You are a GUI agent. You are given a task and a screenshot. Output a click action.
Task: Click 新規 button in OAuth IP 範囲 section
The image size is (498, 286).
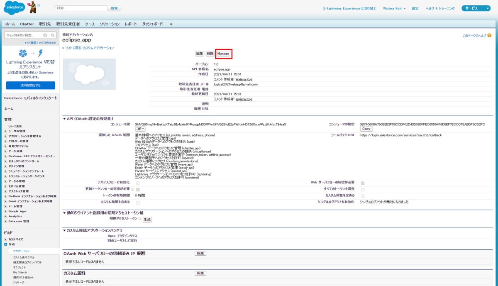point(200,253)
